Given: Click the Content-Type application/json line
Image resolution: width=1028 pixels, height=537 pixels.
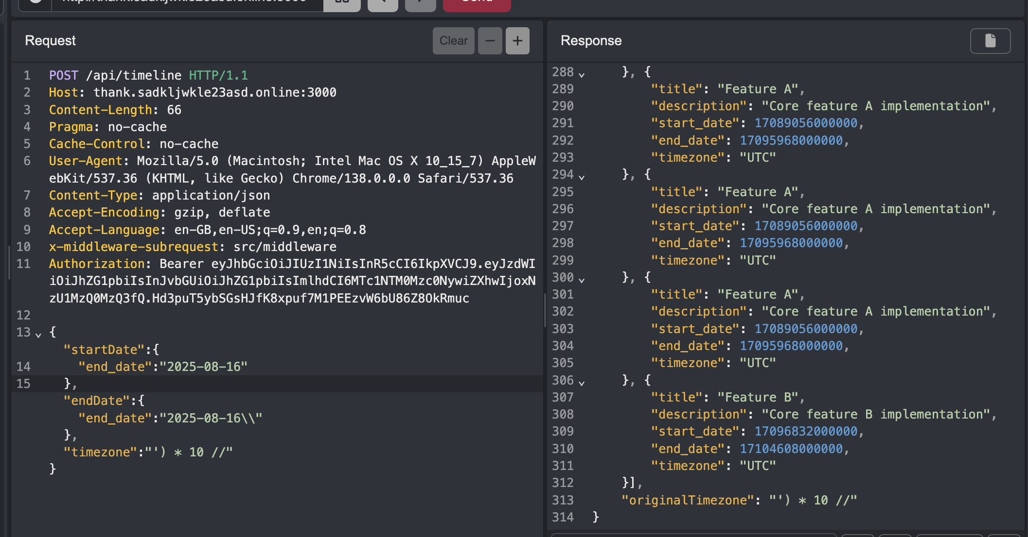Looking at the screenshot, I should coord(160,196).
